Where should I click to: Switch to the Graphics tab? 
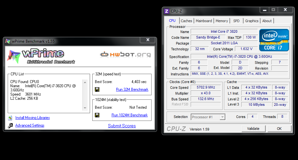point(252,21)
